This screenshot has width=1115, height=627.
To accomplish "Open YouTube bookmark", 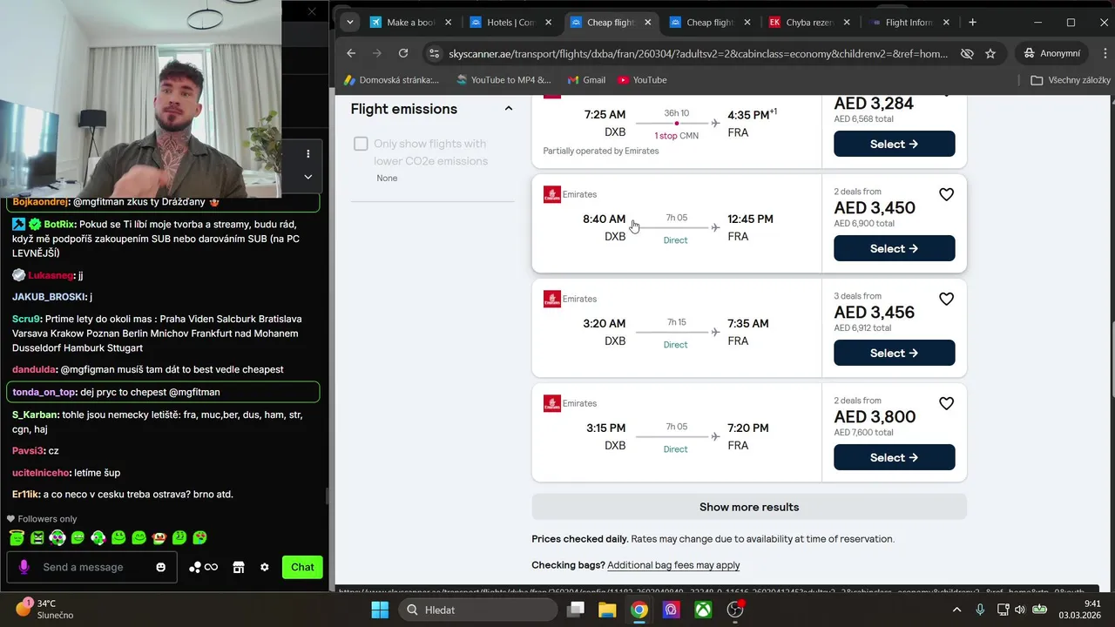I will [642, 79].
